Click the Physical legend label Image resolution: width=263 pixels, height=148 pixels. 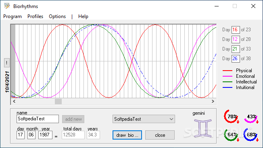click(244, 71)
